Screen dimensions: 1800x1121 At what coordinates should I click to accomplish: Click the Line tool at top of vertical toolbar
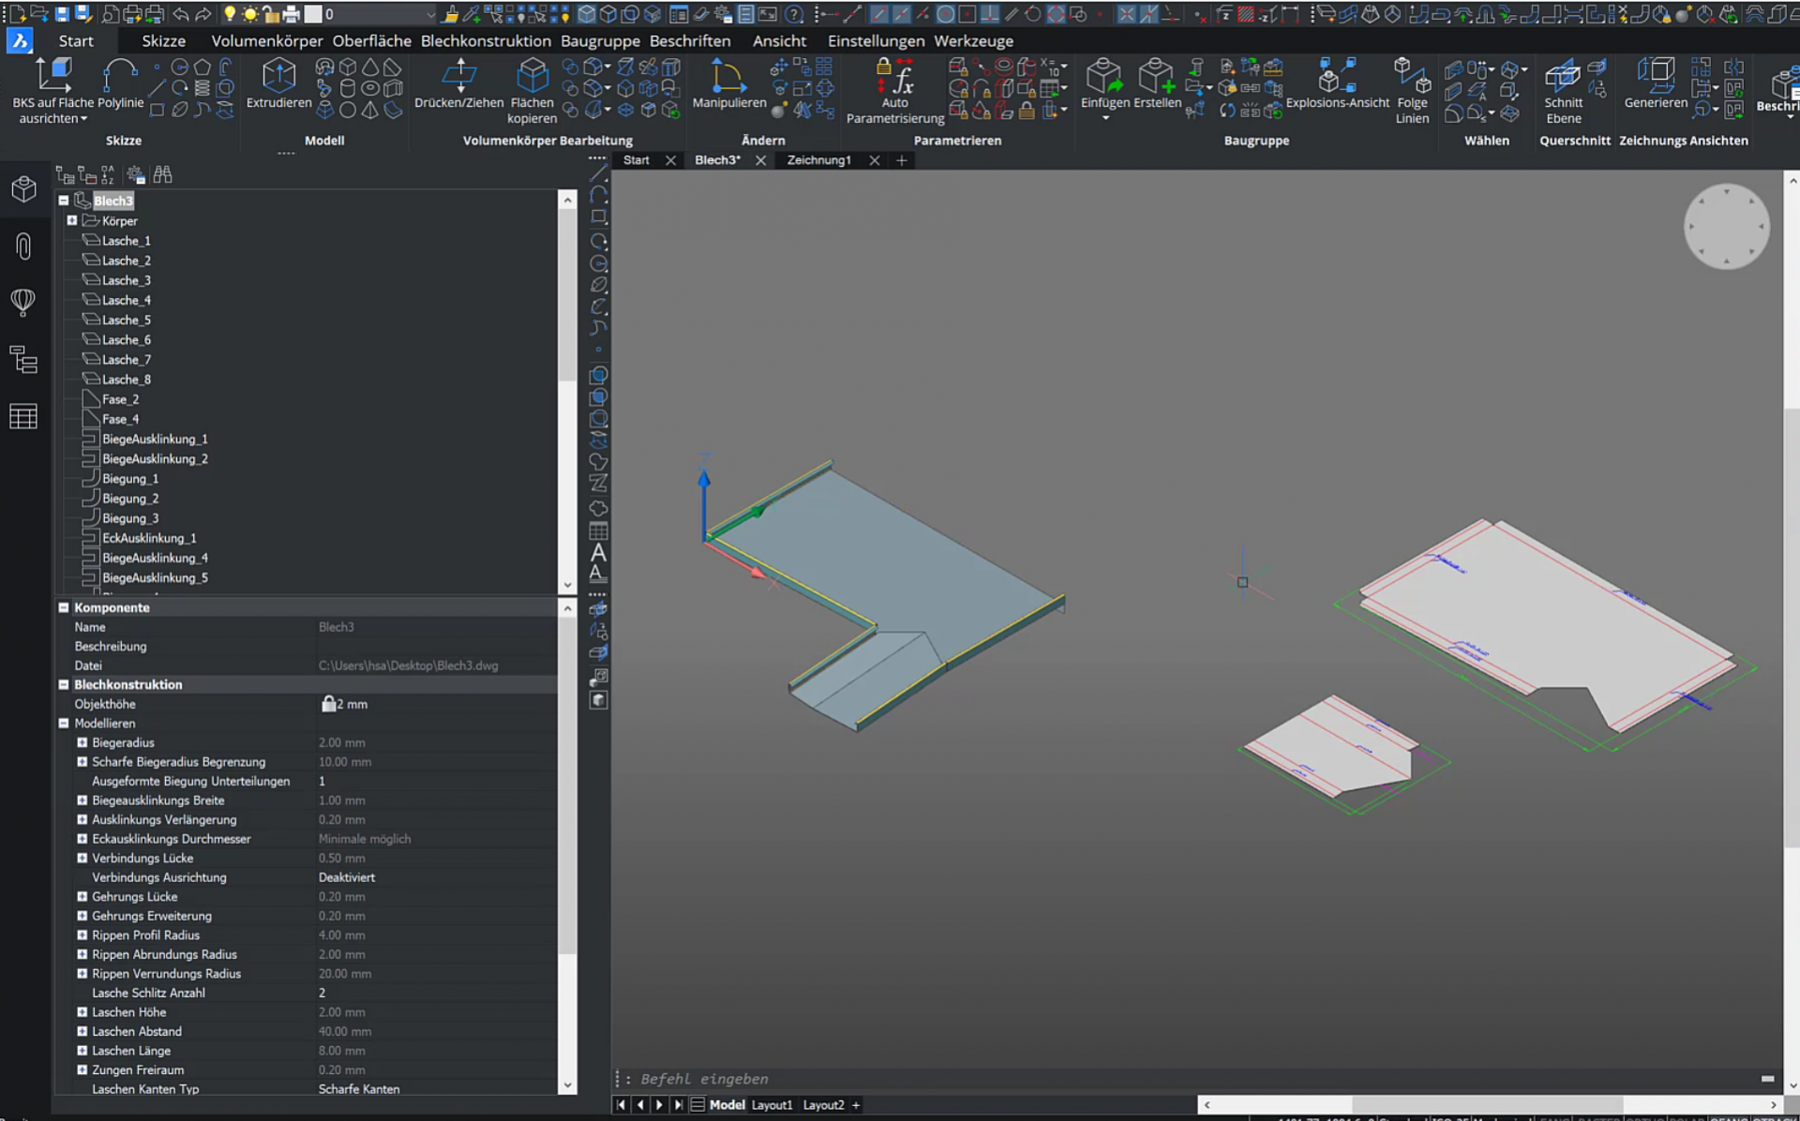coord(598,174)
